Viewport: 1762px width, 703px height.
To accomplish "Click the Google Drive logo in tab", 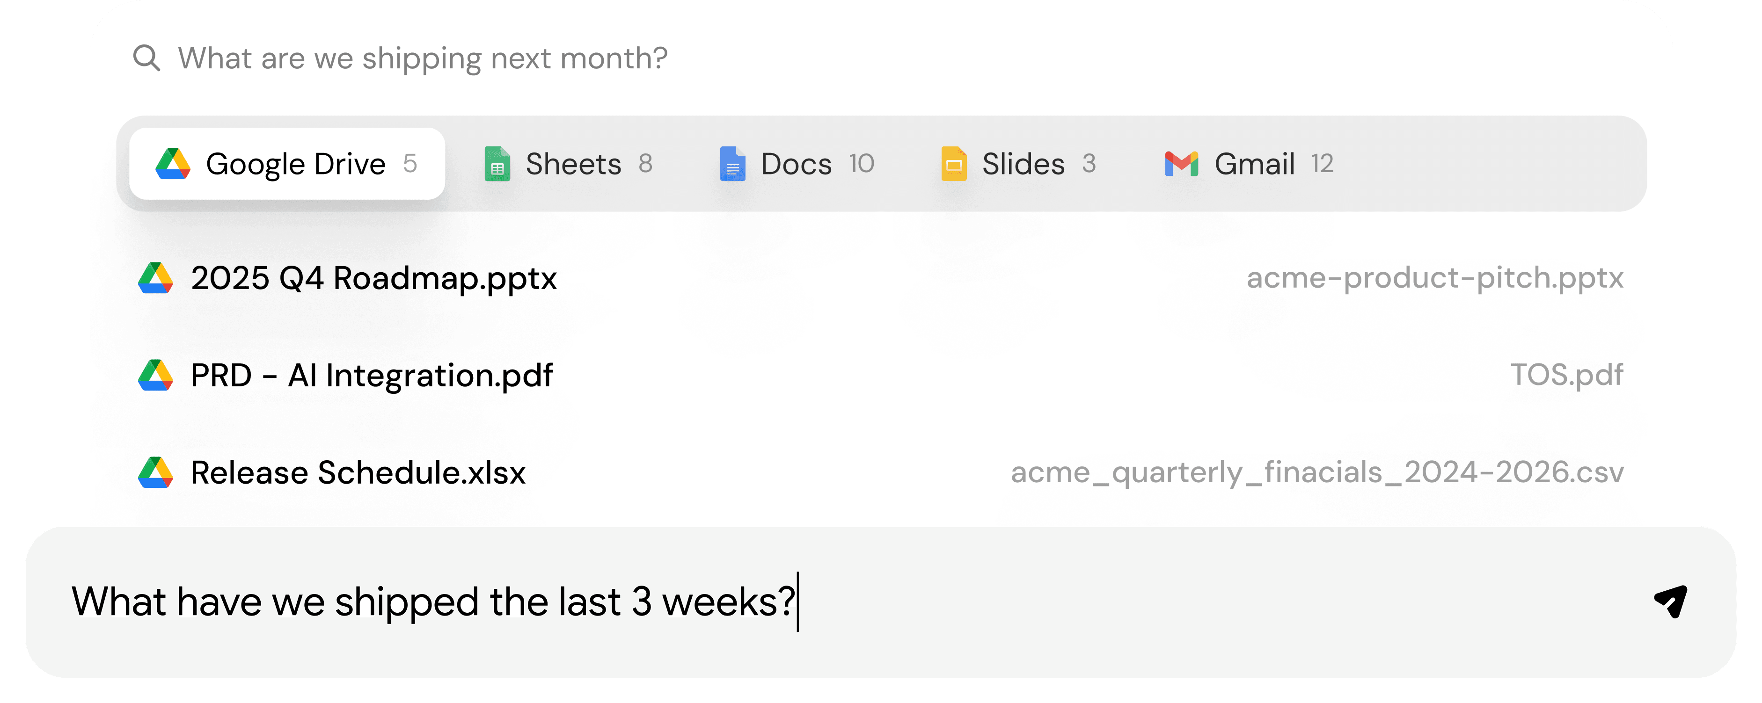I will (x=173, y=164).
